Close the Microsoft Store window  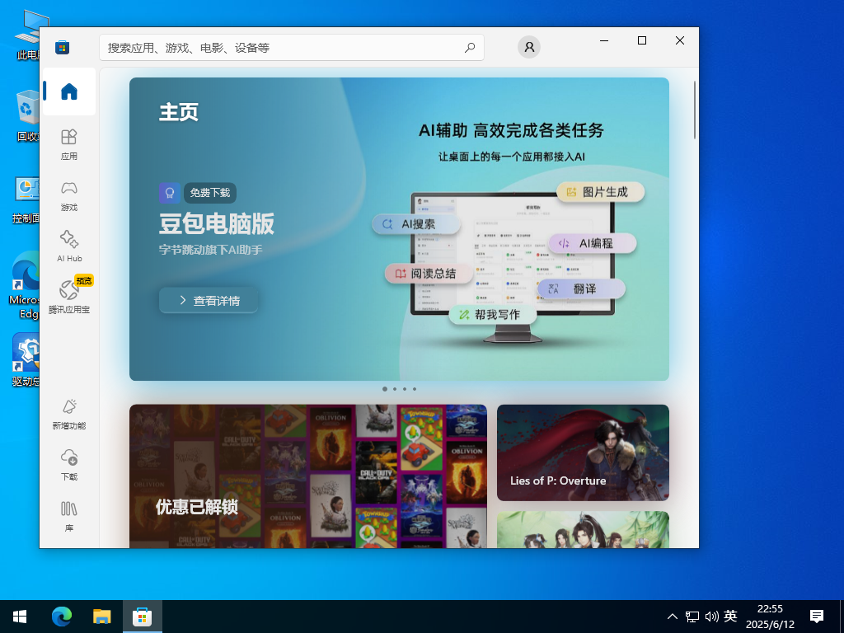pos(680,40)
